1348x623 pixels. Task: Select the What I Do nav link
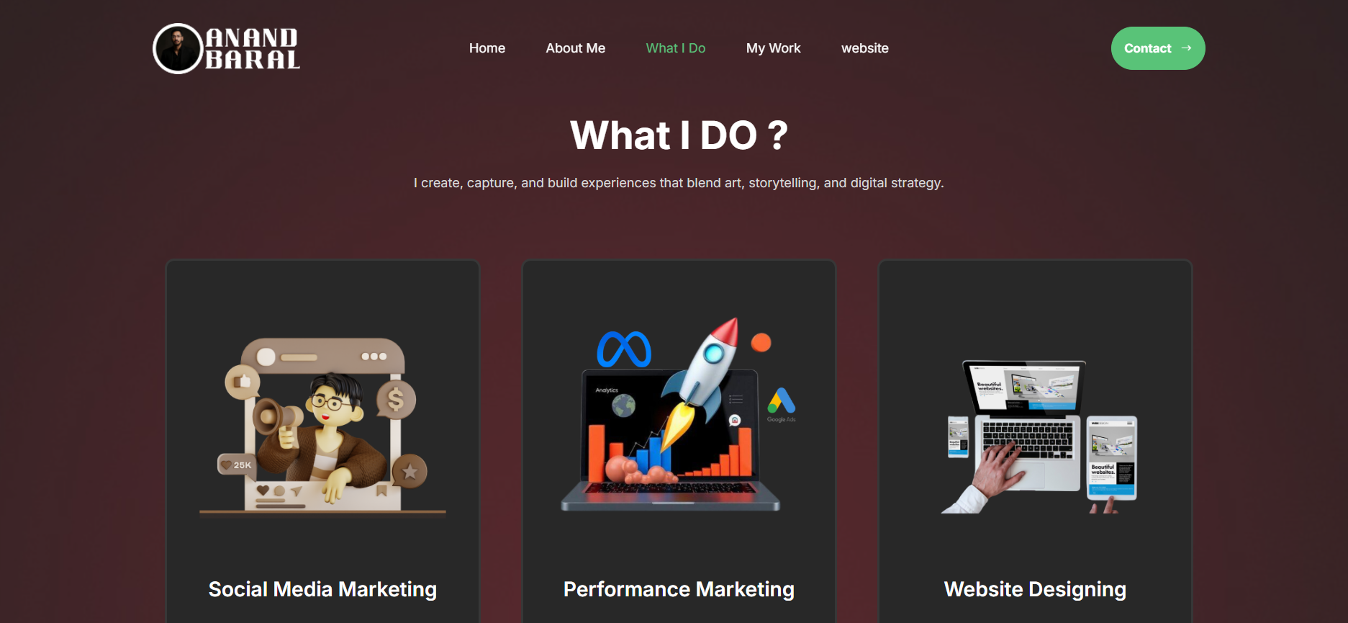675,48
